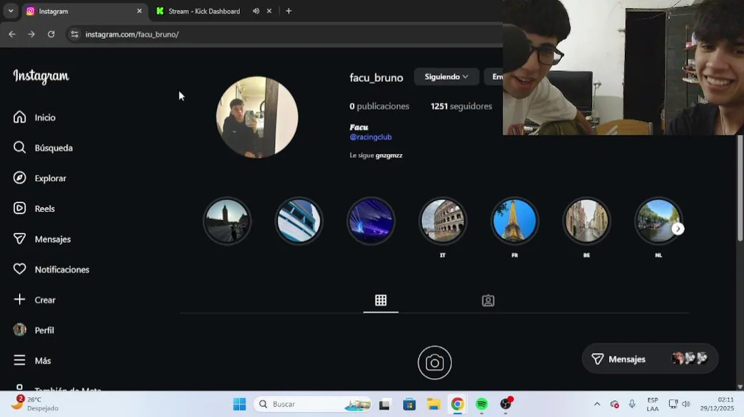Click the taskbar microphone icon

pyautogui.click(x=632, y=404)
